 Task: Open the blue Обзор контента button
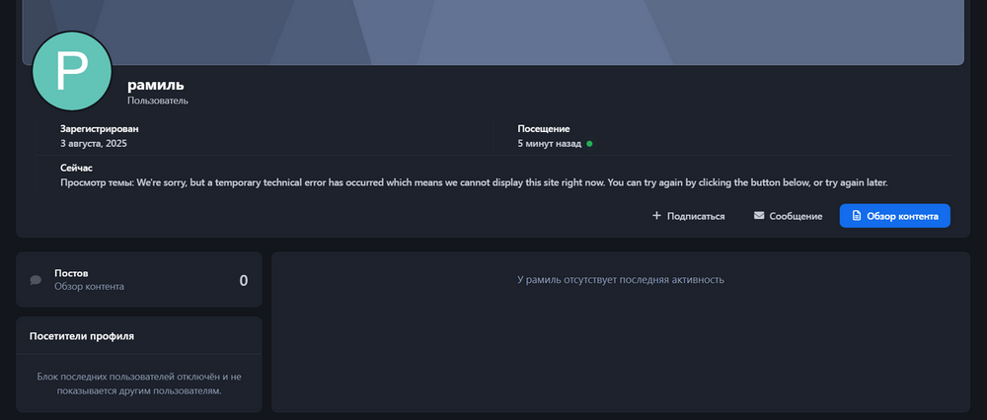click(894, 216)
